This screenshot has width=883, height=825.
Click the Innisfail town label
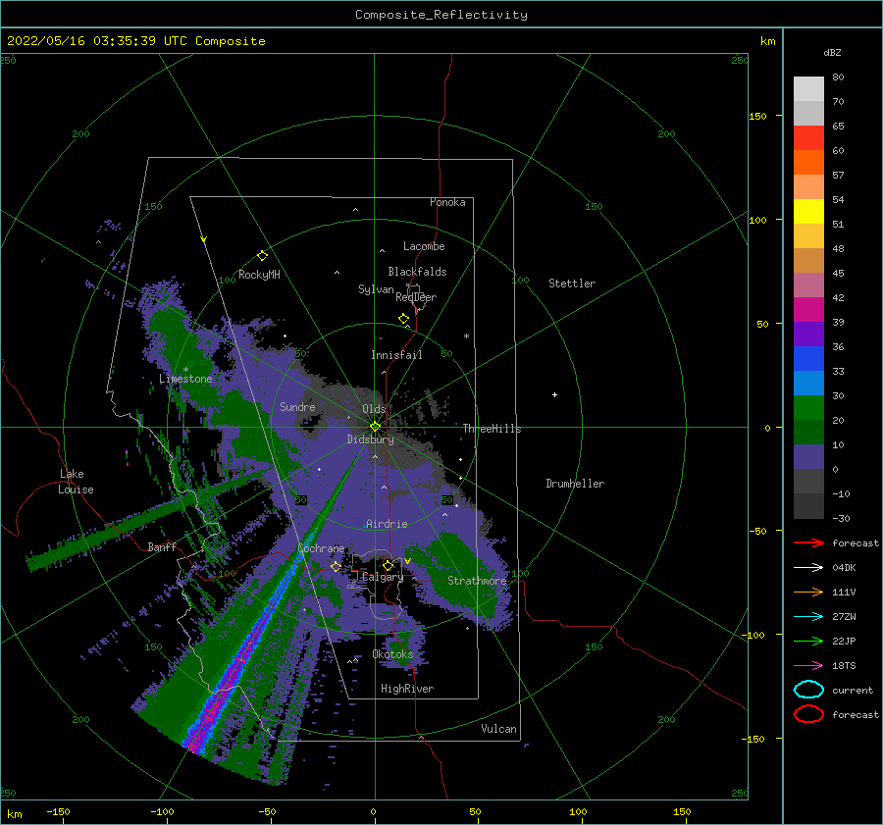[396, 355]
